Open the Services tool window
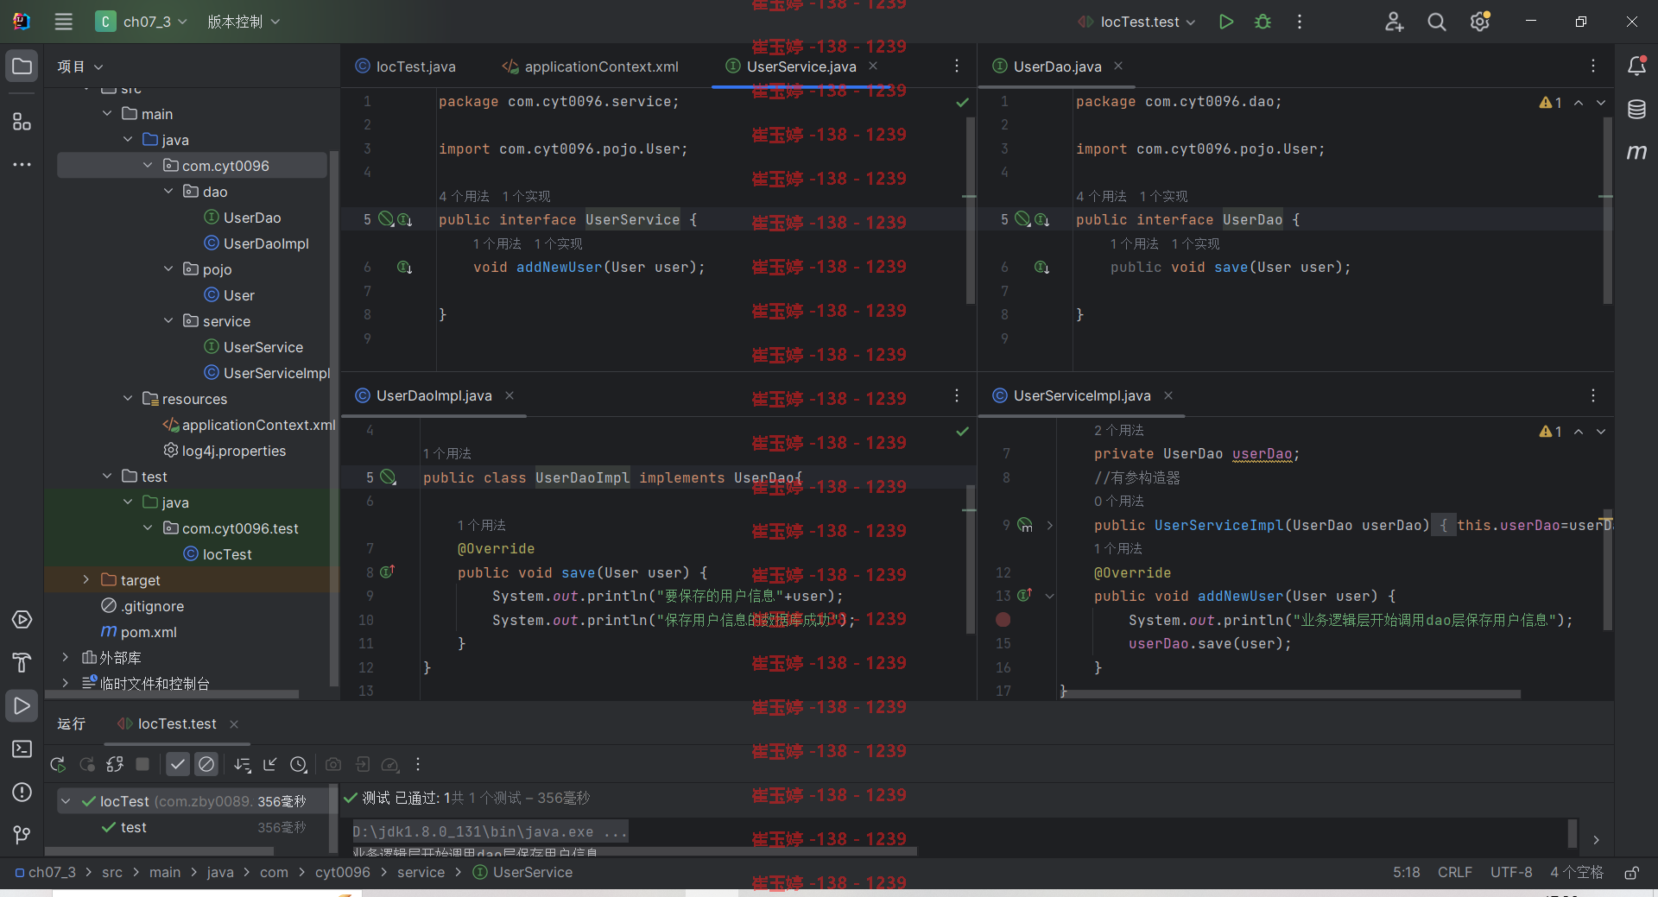 point(22,620)
